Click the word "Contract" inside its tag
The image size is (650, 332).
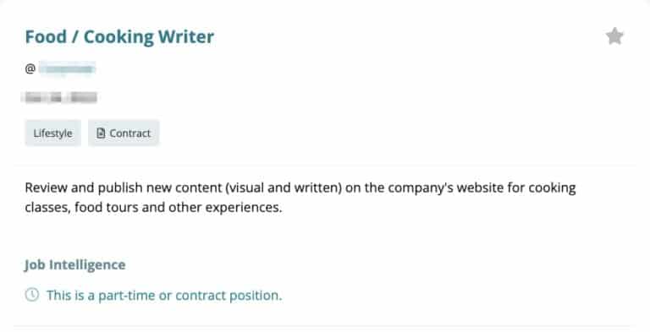(129, 133)
